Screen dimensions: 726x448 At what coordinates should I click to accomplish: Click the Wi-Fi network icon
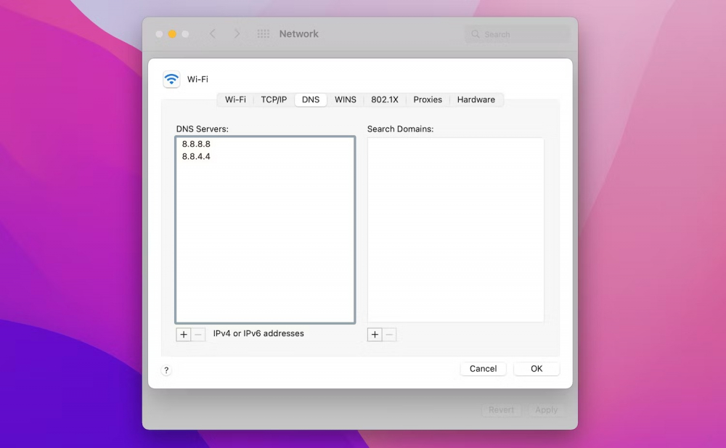(x=171, y=79)
